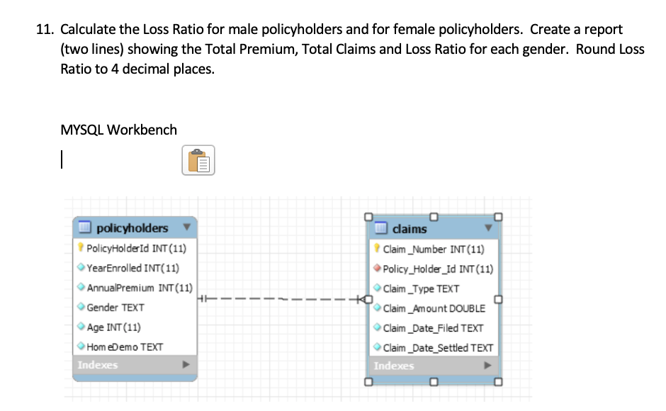Select the HomeDemo TEXT column
The image size is (666, 411).
click(125, 347)
